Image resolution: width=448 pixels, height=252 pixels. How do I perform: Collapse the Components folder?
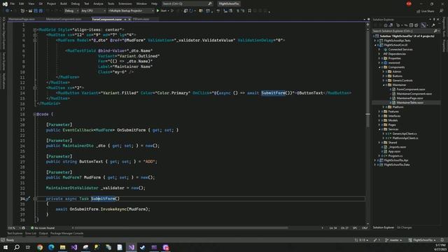tap(379, 67)
